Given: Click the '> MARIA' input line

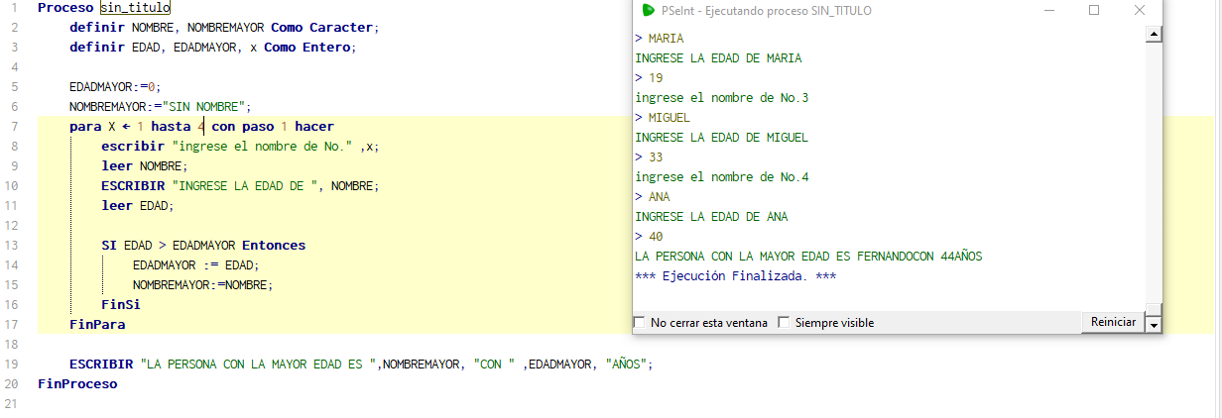Looking at the screenshot, I should click(x=659, y=38).
